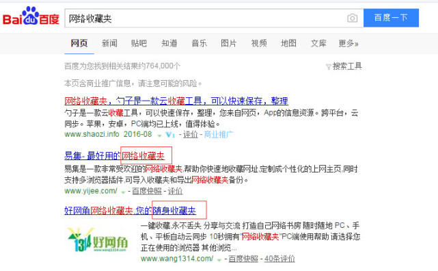Screen dimensions: 438x271
Task: Expand dropdown arrow next to www.yijee.com
Action: click(x=123, y=192)
